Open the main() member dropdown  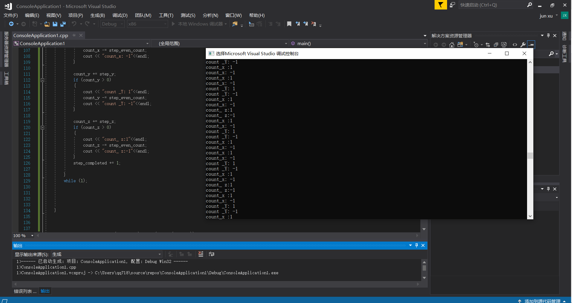click(x=358, y=43)
